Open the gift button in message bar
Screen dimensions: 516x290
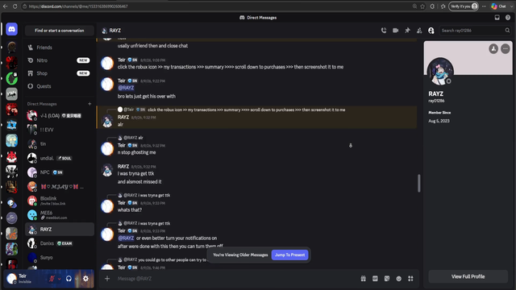[364, 279]
